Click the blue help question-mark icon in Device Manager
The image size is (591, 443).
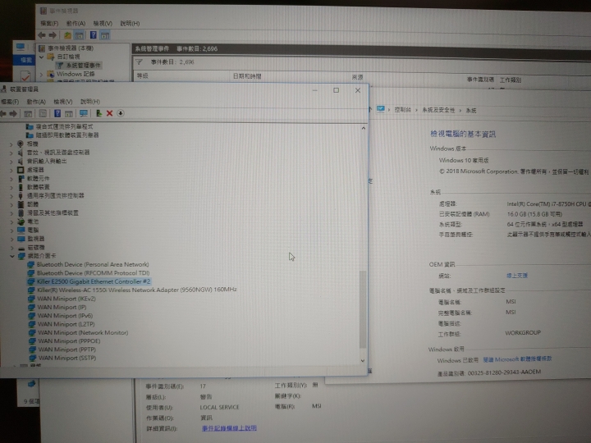(57, 113)
